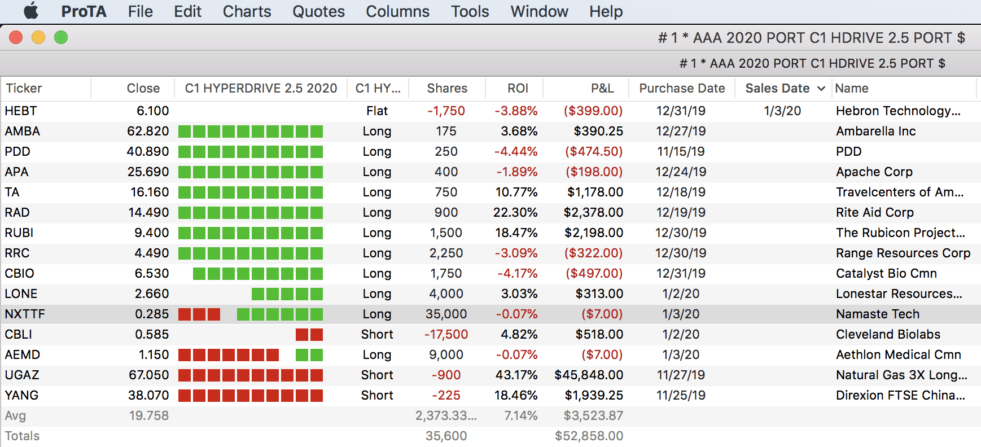Click the Totals P&L value $52,858.00

(x=589, y=436)
